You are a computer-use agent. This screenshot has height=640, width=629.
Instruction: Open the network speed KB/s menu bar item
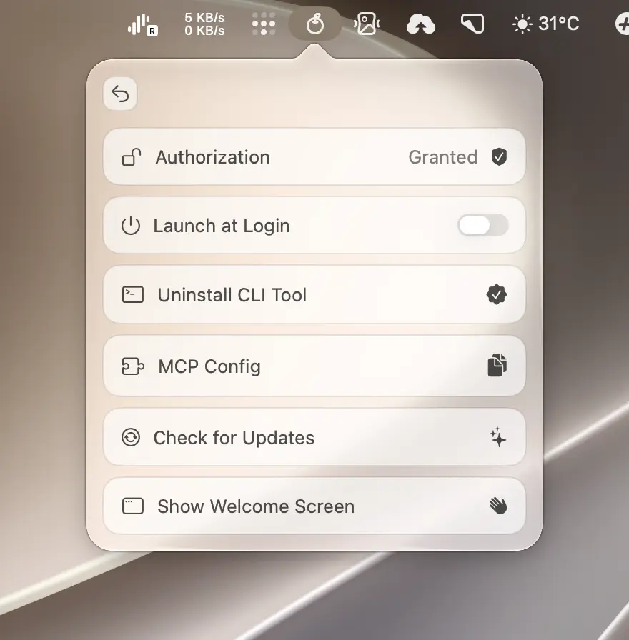coord(204,24)
